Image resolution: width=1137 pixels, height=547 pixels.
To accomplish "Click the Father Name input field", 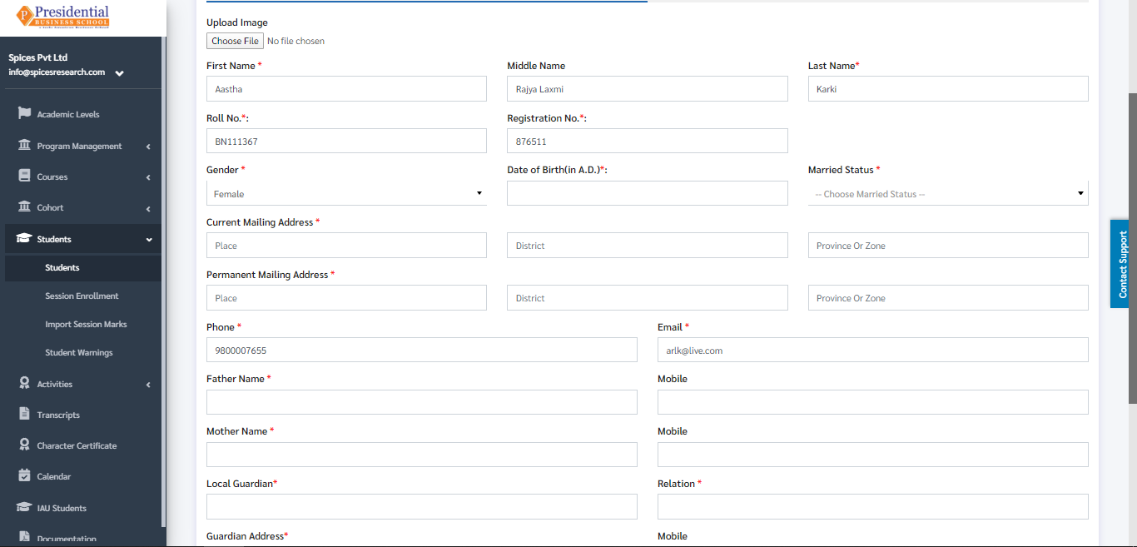I will [422, 402].
